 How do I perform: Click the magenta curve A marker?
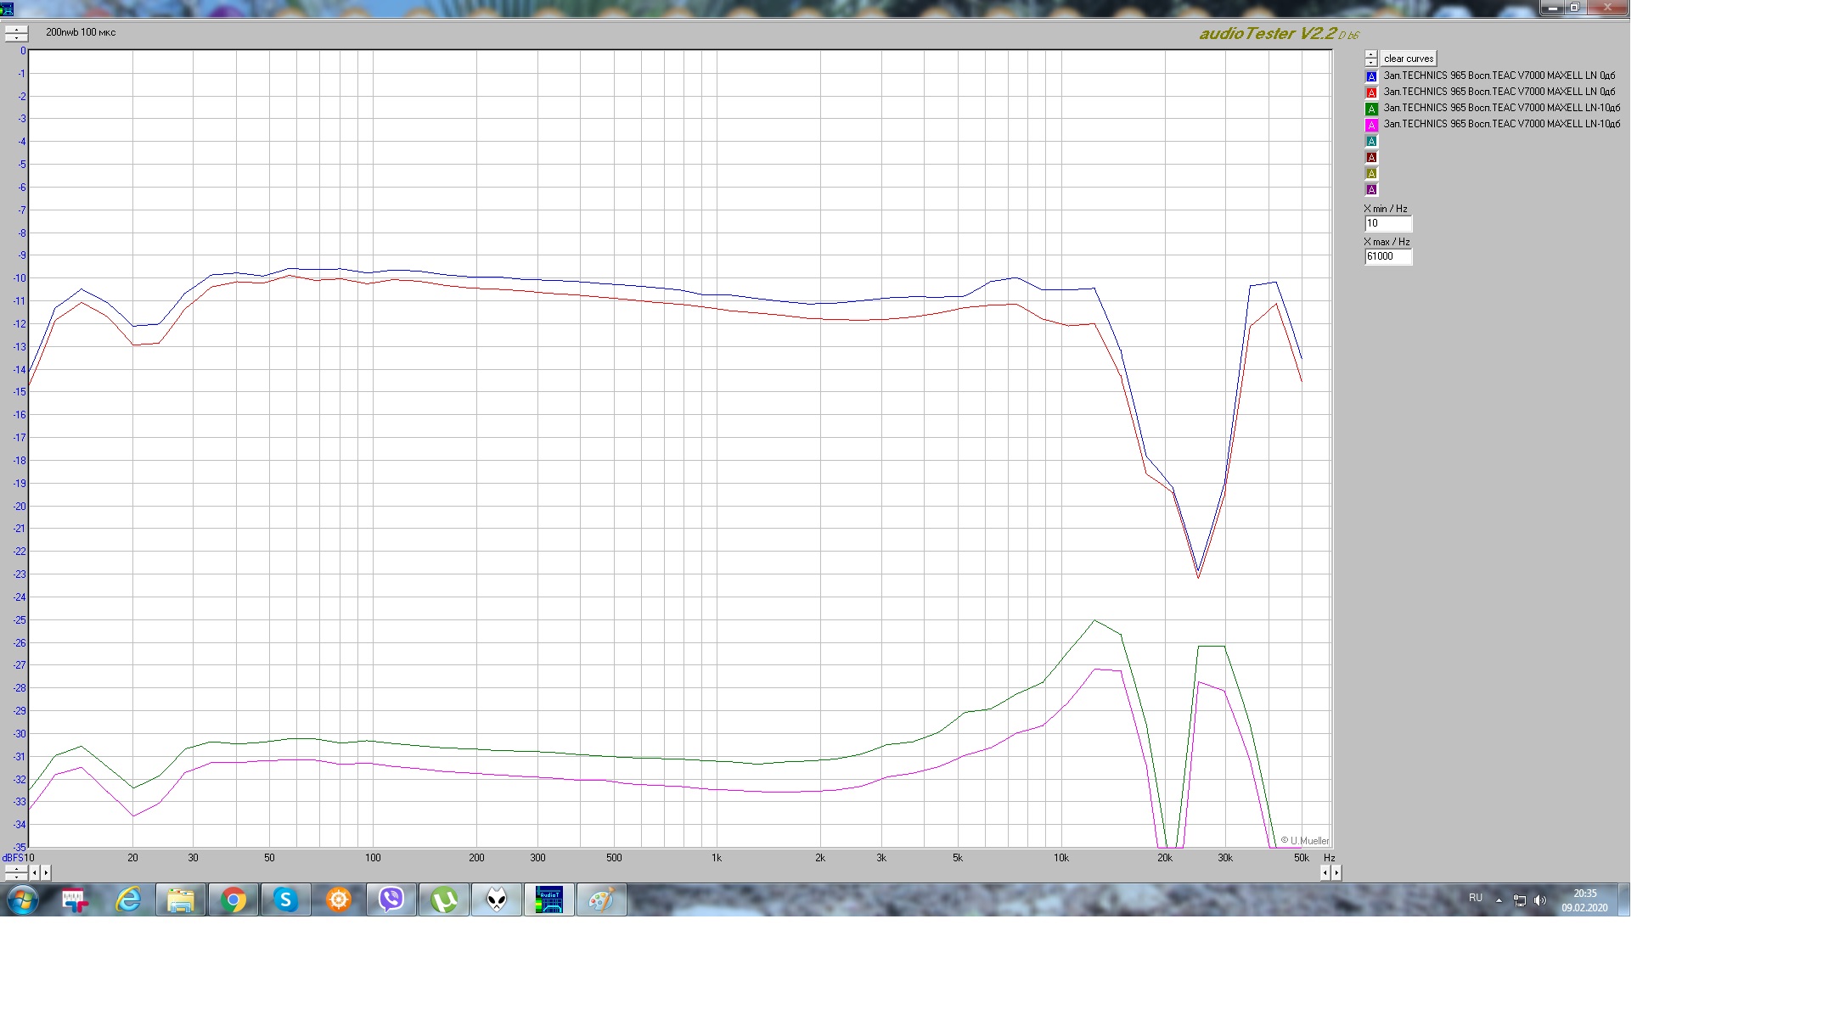click(1371, 125)
